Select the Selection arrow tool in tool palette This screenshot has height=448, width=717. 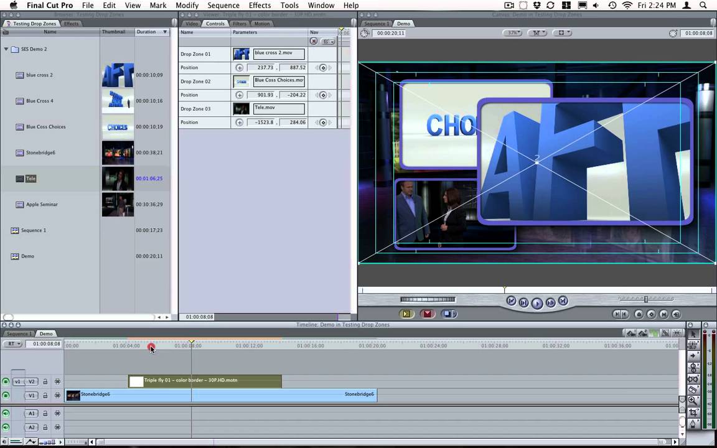tap(693, 334)
